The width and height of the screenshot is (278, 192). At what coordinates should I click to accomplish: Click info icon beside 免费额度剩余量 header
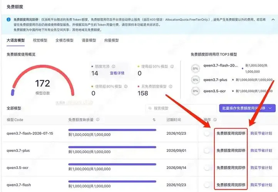(x=97, y=119)
